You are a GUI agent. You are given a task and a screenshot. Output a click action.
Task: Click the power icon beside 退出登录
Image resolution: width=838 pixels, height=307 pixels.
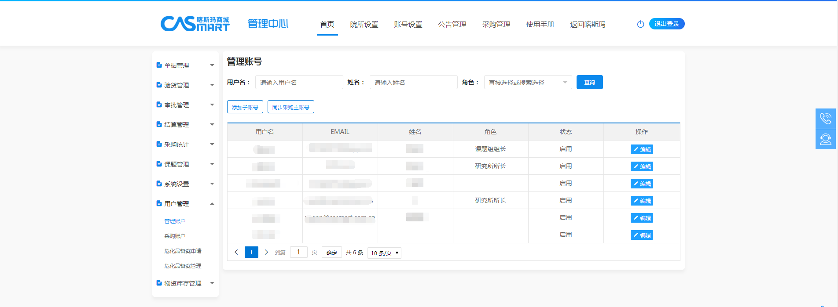coord(640,24)
